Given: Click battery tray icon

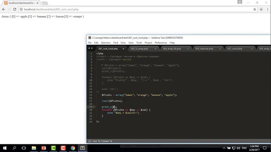Looking at the screenshot, I should click(229, 148).
